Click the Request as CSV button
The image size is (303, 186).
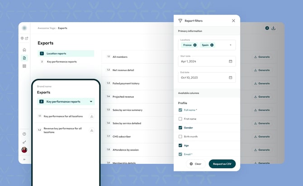222,164
